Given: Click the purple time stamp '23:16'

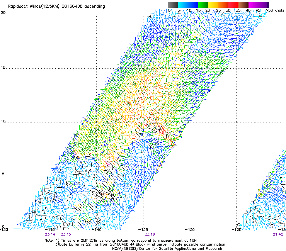Looking at the screenshot, I should tap(150, 234).
